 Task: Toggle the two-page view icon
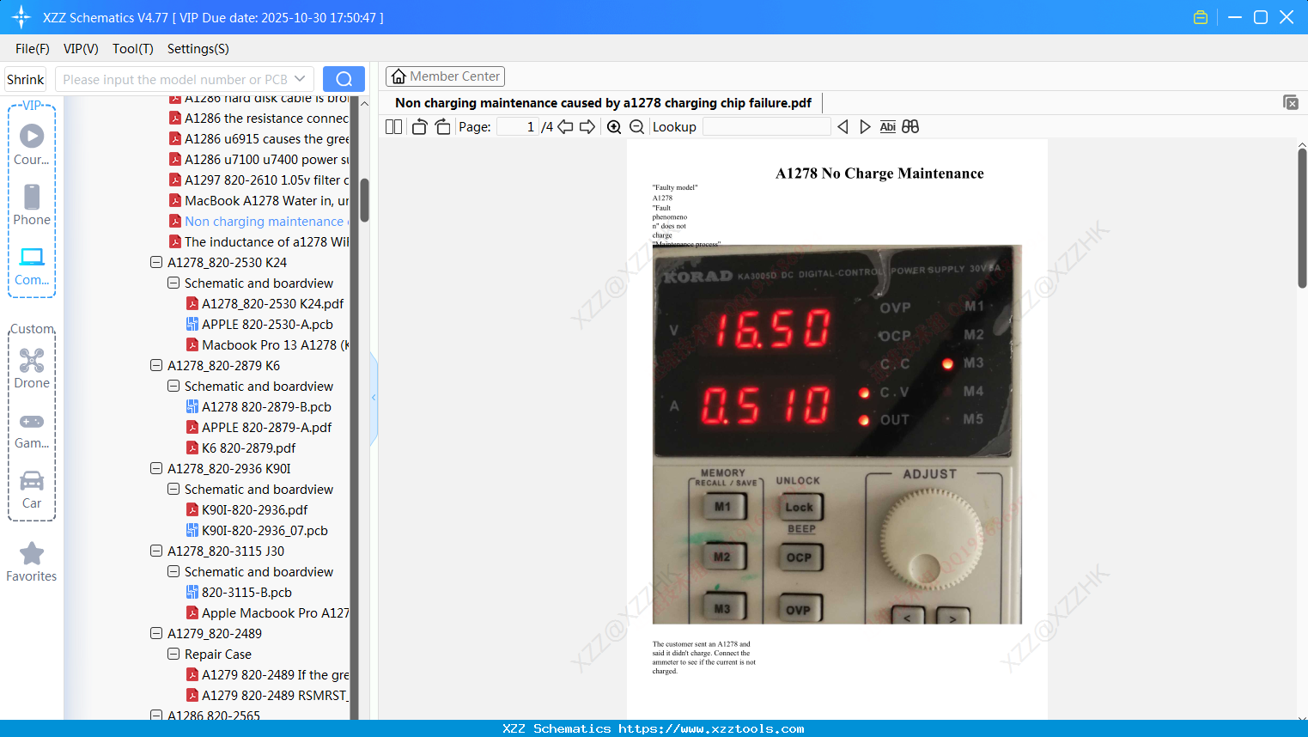393,127
